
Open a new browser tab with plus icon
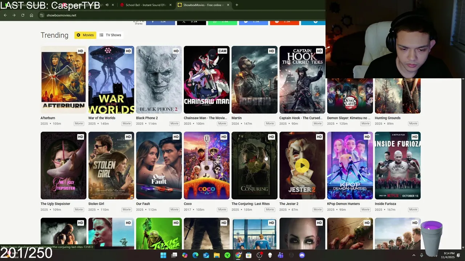coord(236,5)
